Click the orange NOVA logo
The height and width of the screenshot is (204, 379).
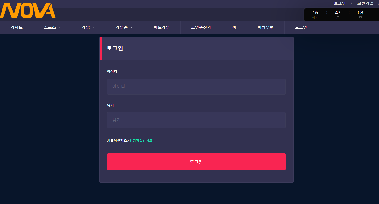click(28, 11)
